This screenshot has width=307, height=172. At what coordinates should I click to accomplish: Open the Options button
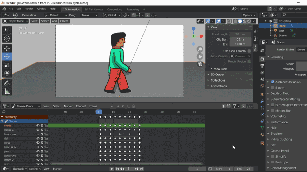(249, 15)
